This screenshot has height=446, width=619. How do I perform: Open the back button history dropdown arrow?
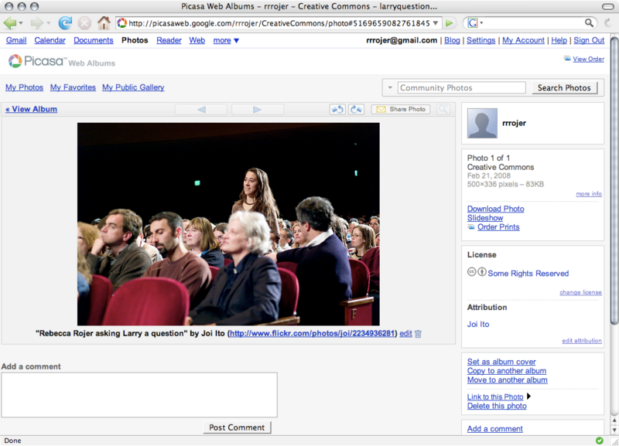(21, 23)
